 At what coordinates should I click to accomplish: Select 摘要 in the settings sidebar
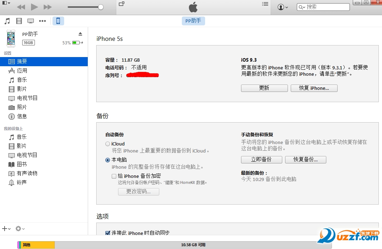pos(44,61)
